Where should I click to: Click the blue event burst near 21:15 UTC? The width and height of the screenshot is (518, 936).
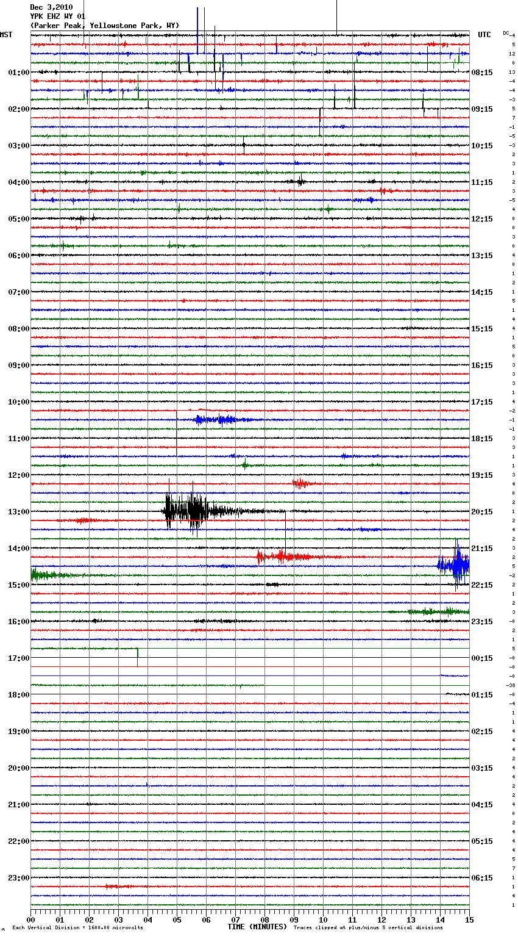pos(454,565)
